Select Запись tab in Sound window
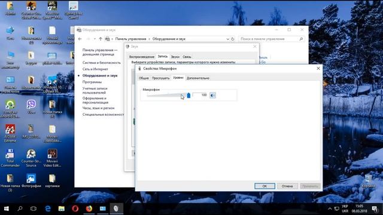Viewport: 383px width, 215px height. coord(162,56)
